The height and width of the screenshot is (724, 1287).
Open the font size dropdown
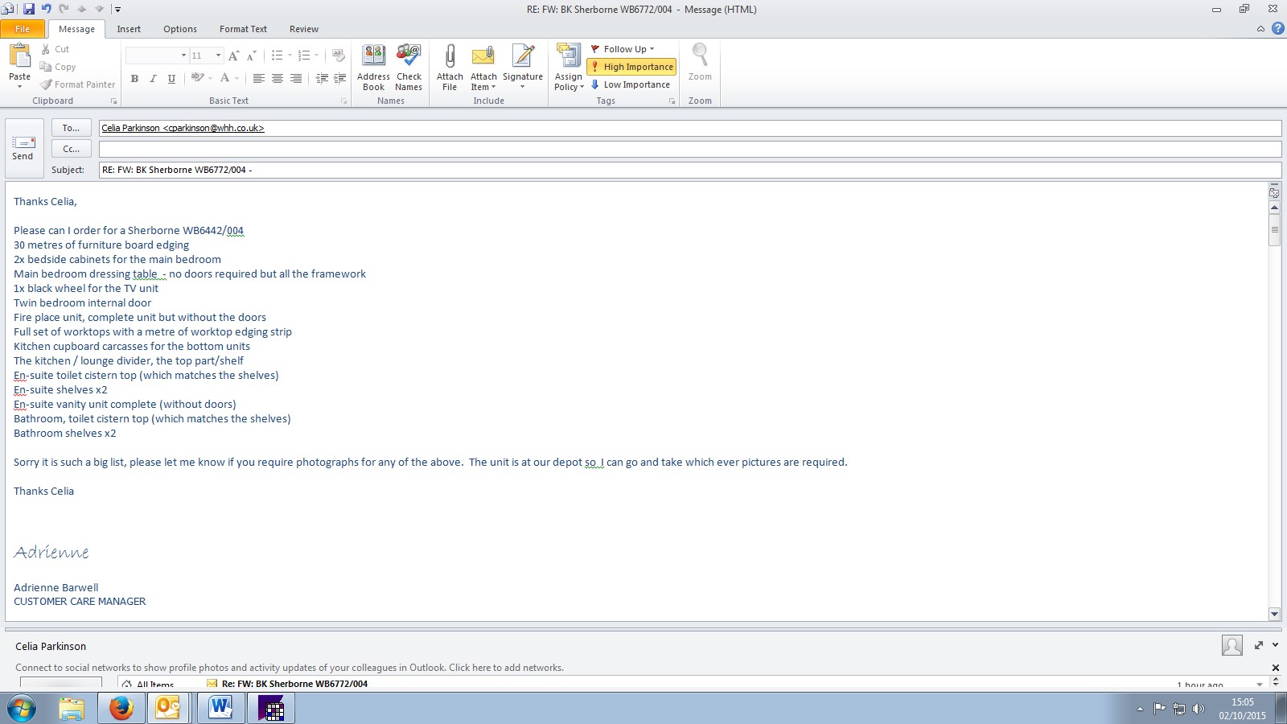click(218, 56)
